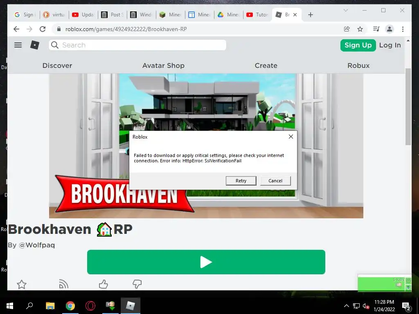The image size is (419, 314).
Task: Add Brookhaven to favorites with star icon
Action: pos(22,285)
